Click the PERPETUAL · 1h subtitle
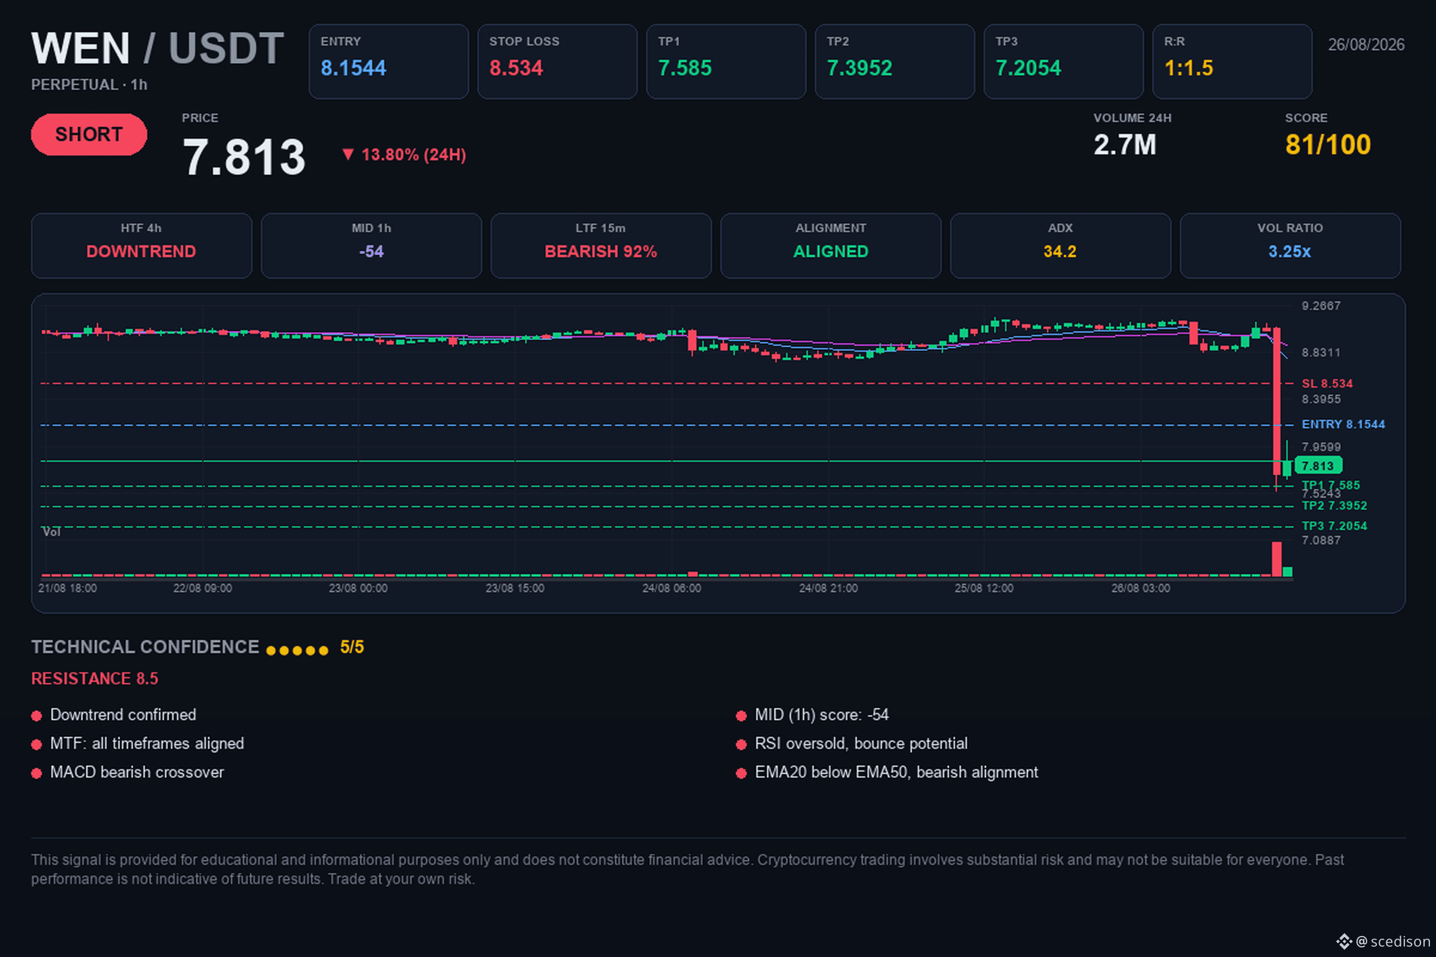This screenshot has height=957, width=1436. tap(89, 85)
